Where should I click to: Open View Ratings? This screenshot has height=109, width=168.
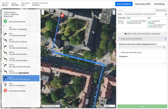(159, 4)
